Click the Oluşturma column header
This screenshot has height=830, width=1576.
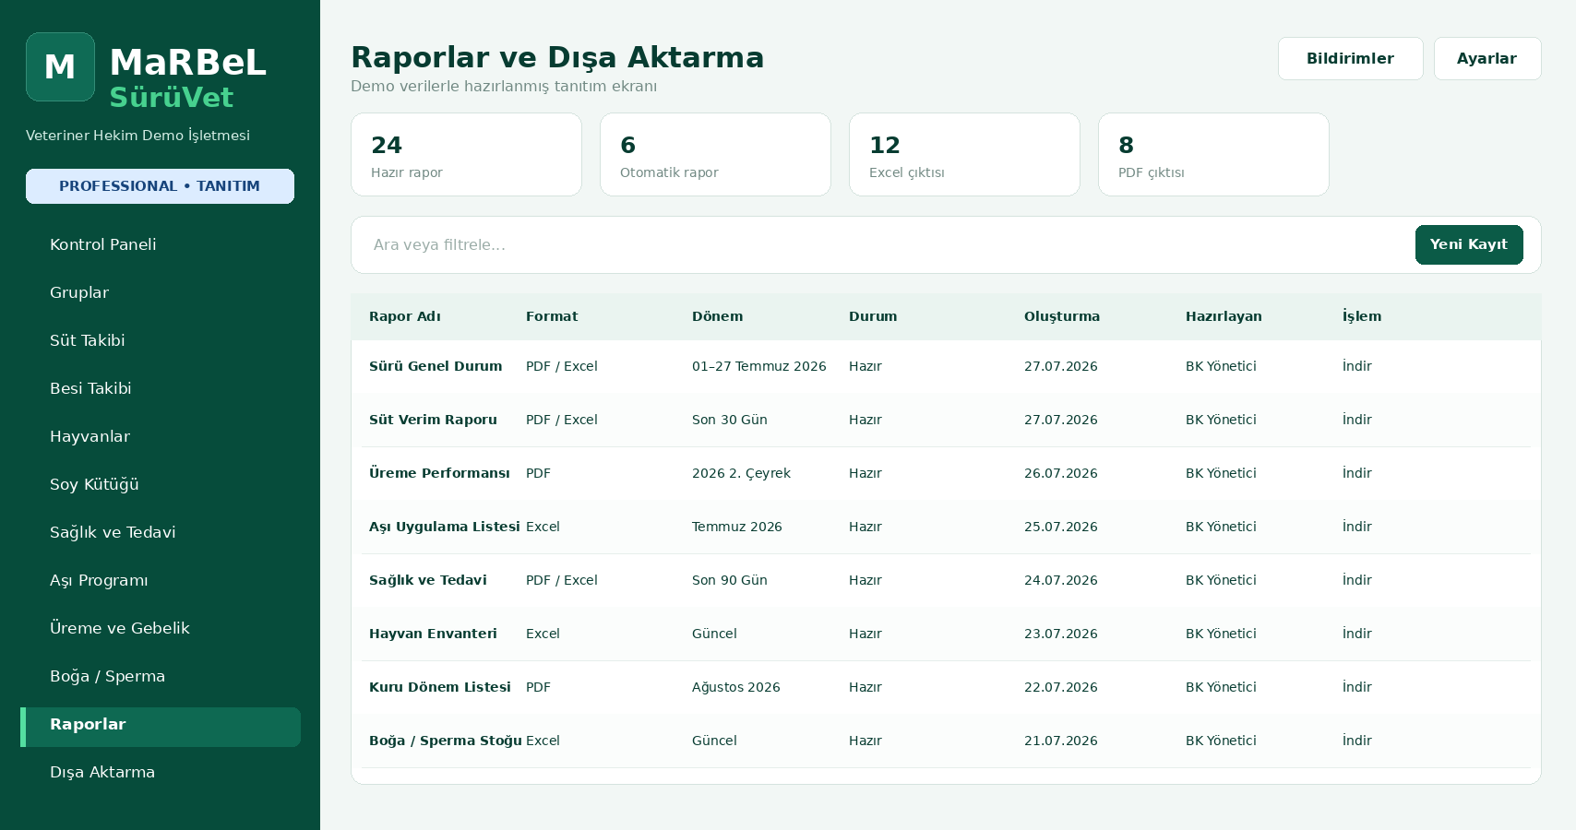click(x=1062, y=316)
